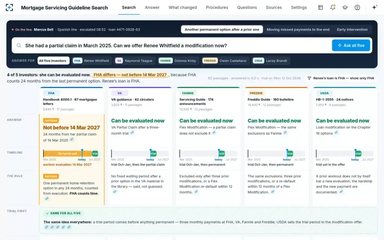Viewport: 384px width, 240px height.
Task: Click 'Handbook 4000.1 · 87 mortgagee letters' heading
Action: click(70, 101)
